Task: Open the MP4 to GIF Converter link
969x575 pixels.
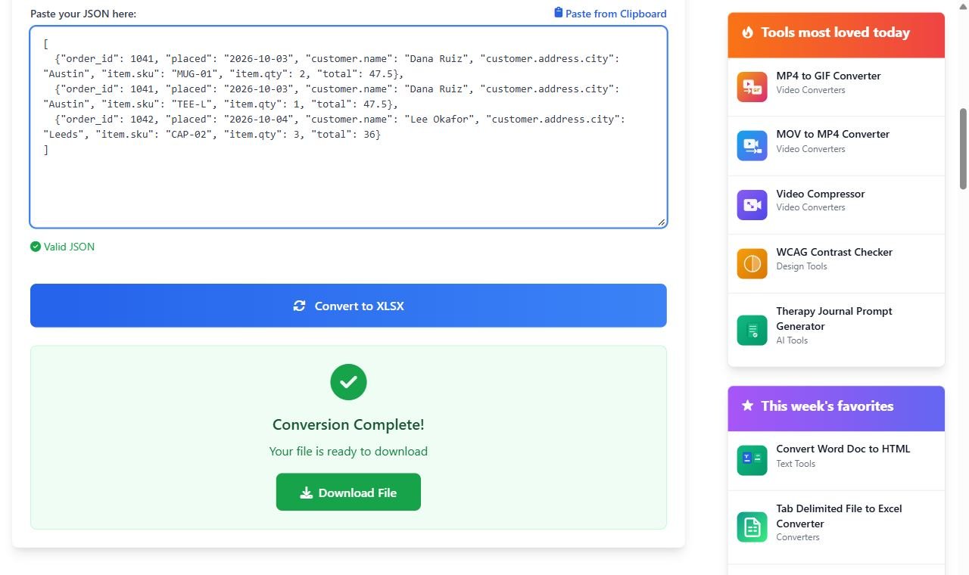Action: (x=828, y=76)
